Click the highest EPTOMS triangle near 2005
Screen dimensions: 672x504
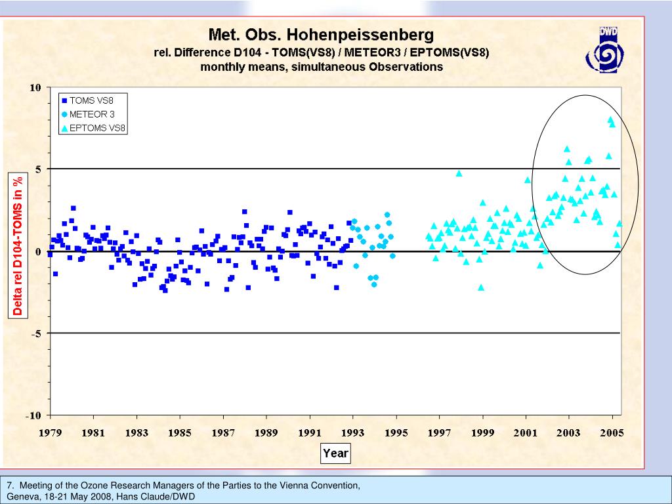pyautogui.click(x=610, y=119)
